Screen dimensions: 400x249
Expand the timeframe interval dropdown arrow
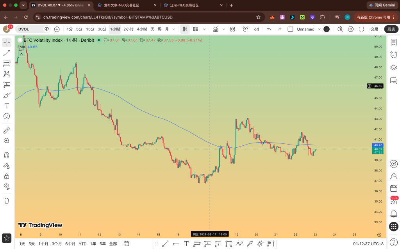click(x=174, y=29)
